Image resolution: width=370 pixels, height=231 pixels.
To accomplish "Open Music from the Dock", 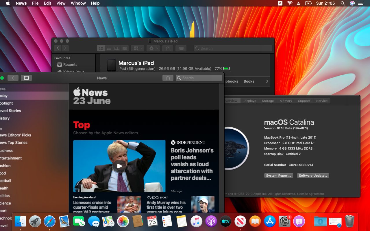I will tap(196, 221).
